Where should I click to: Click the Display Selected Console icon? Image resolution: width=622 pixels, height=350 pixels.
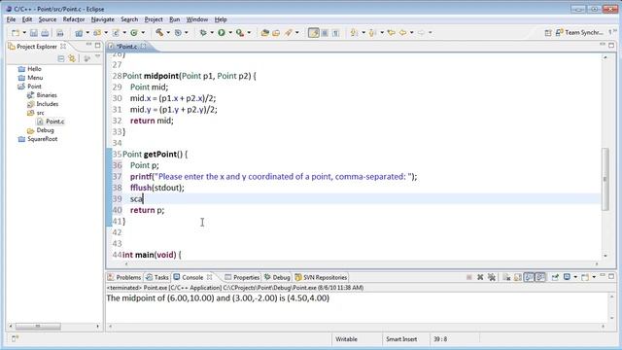567,277
